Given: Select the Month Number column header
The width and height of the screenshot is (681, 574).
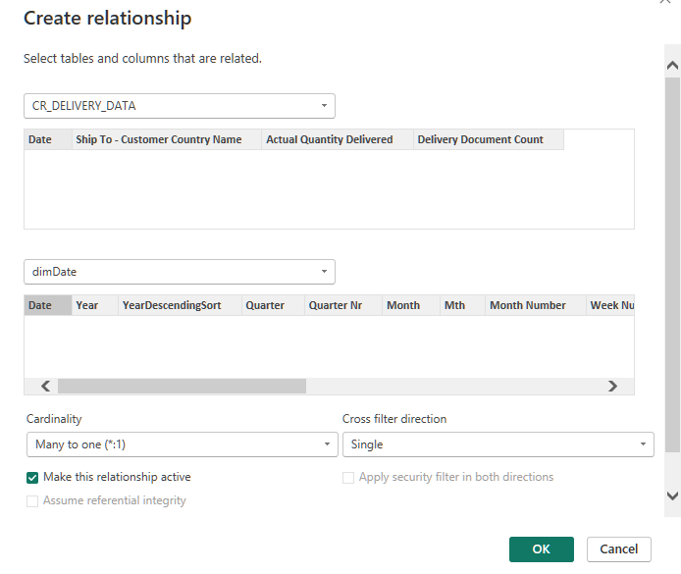Looking at the screenshot, I should pos(536,305).
